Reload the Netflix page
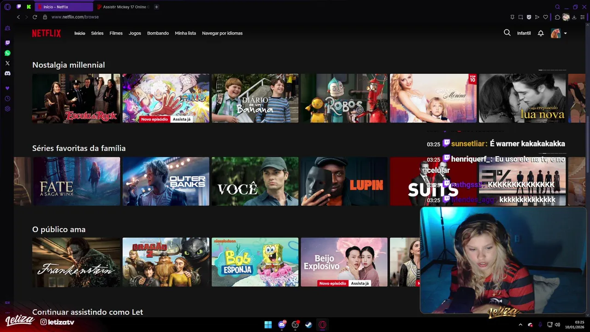 point(35,17)
